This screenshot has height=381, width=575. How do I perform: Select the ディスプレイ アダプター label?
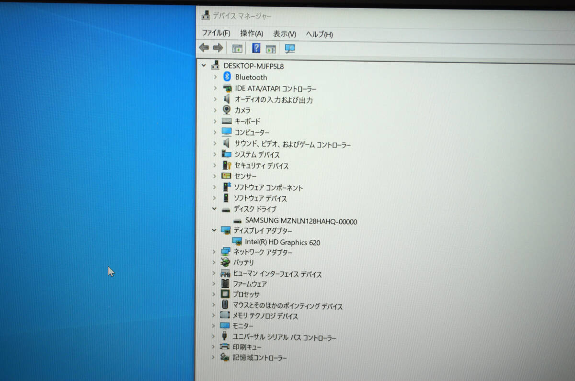click(263, 231)
